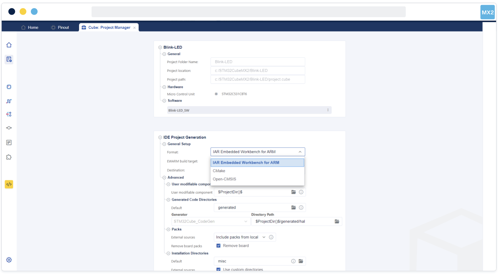Open the chip pinout sidebar icon
This screenshot has width=499, height=274.
pos(9,87)
